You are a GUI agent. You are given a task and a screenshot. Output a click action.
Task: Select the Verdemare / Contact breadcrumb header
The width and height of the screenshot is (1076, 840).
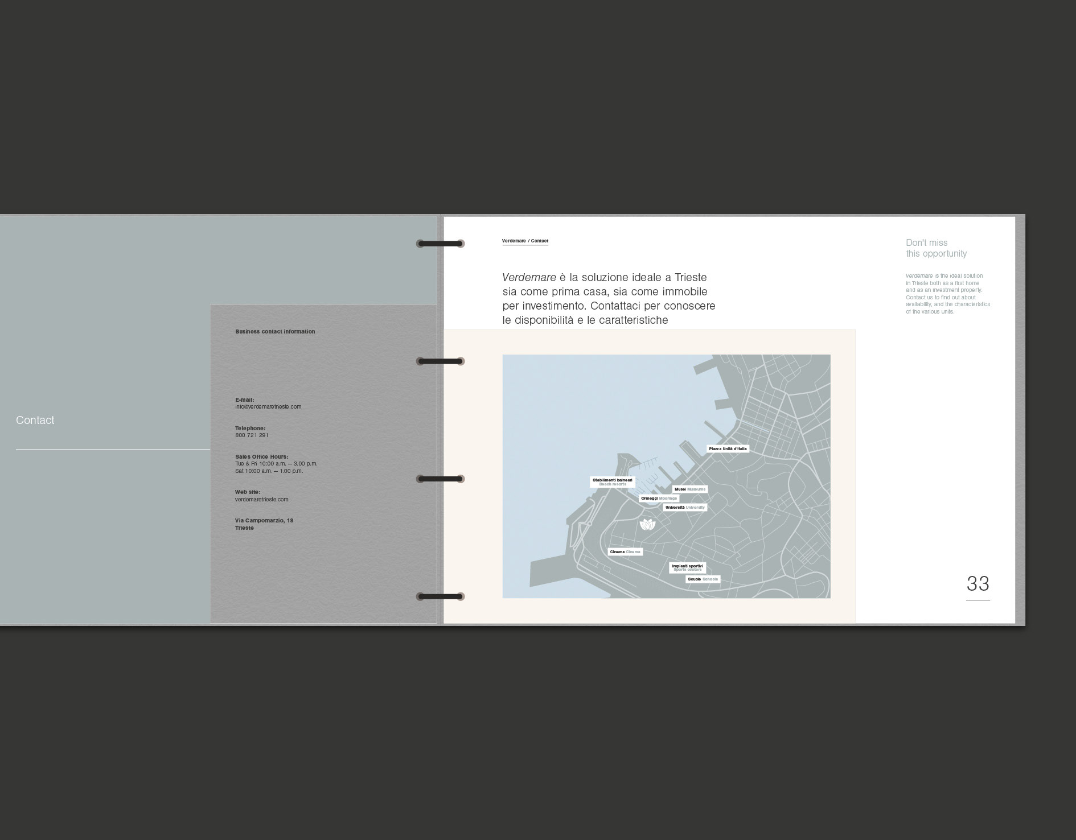525,241
